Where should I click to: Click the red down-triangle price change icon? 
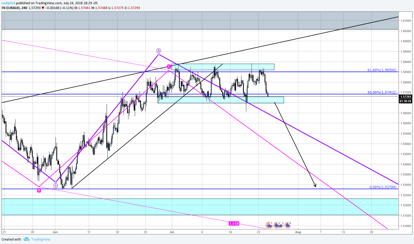[x=43, y=8]
